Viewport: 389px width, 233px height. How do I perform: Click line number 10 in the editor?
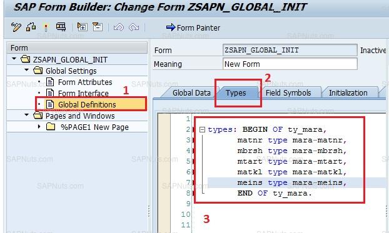click(186, 214)
